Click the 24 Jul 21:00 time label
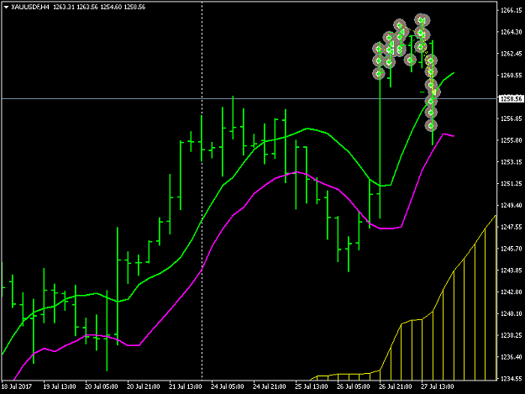 tap(269, 386)
